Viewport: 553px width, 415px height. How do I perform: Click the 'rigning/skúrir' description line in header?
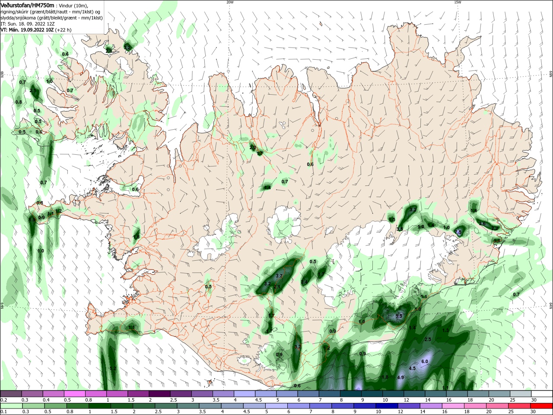[x=51, y=12]
